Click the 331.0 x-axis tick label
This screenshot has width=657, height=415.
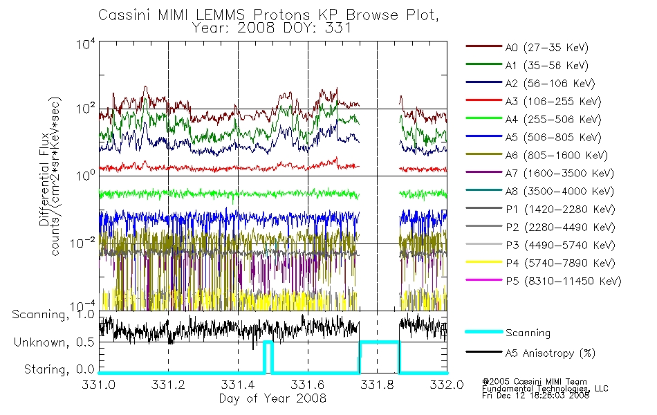(x=98, y=385)
